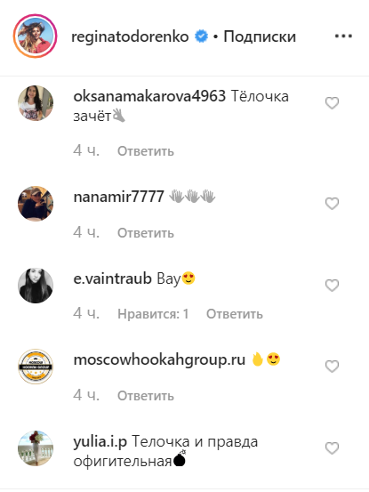Open moscowhookahgroup.ru logo avatar
The width and height of the screenshot is (369, 492).
pos(36,367)
